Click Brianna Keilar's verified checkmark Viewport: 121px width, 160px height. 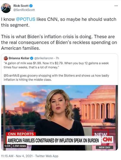tap(32, 58)
